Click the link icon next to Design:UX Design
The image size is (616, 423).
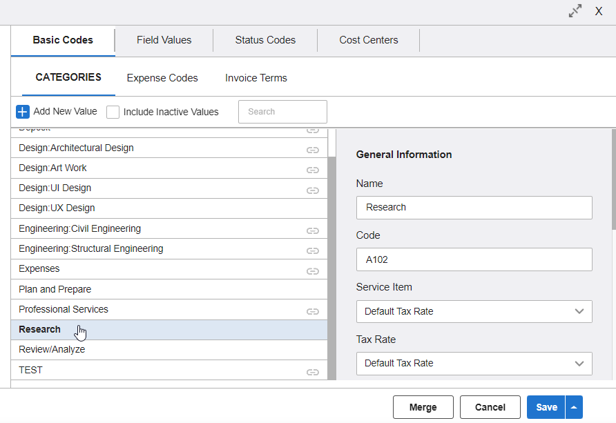click(x=313, y=210)
